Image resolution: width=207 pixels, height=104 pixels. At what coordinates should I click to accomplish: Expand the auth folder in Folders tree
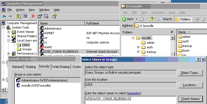click(138, 47)
